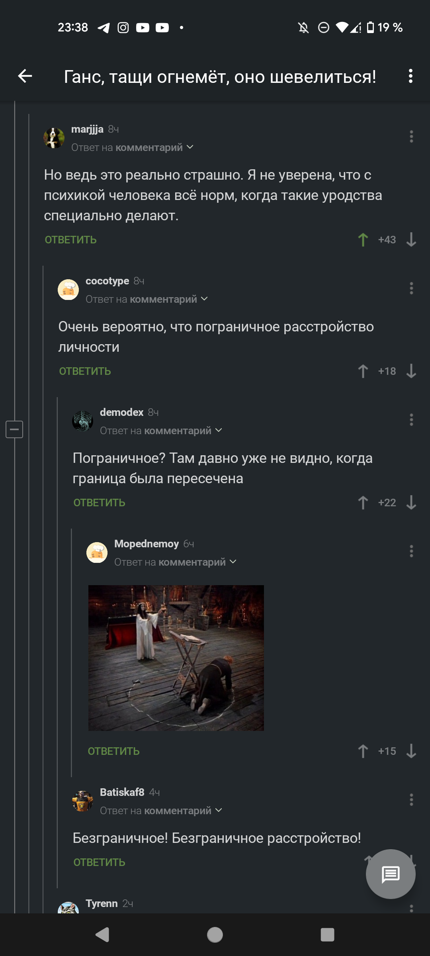
Task: Downvote marjjja's comment
Action: click(411, 240)
